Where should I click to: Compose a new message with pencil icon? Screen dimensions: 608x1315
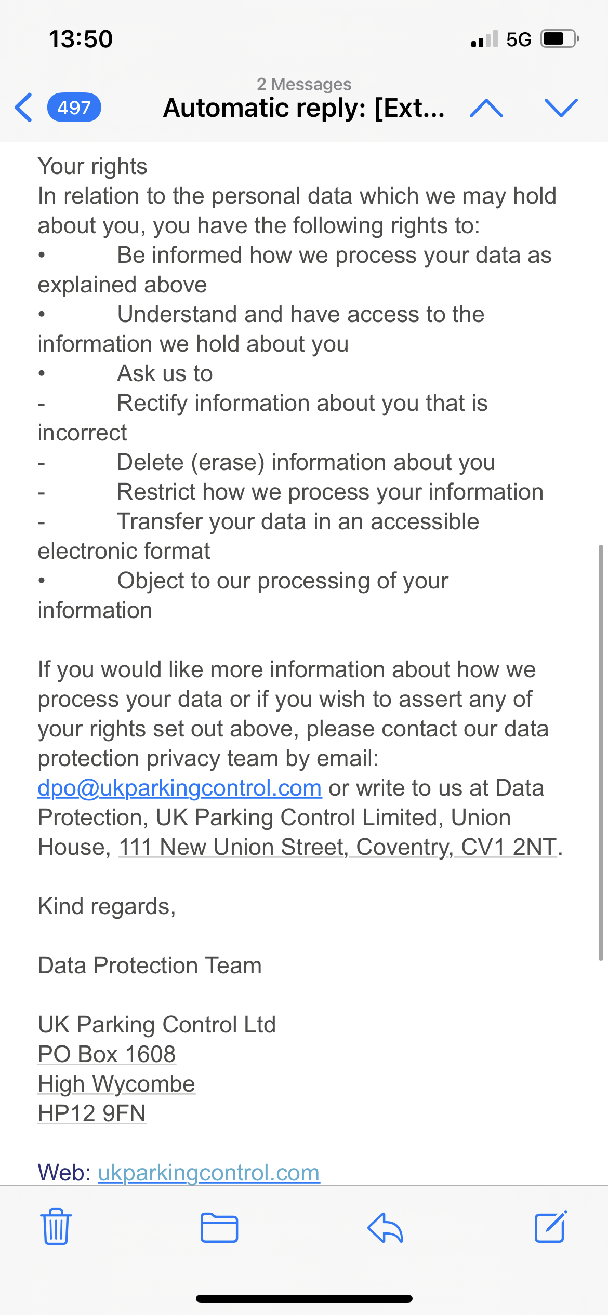(x=551, y=1226)
